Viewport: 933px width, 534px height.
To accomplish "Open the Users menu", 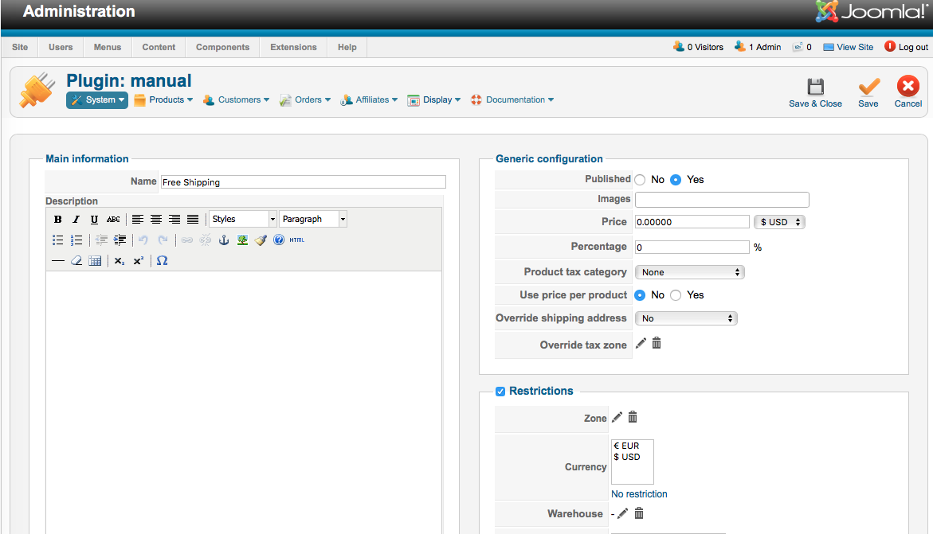I will (x=61, y=47).
